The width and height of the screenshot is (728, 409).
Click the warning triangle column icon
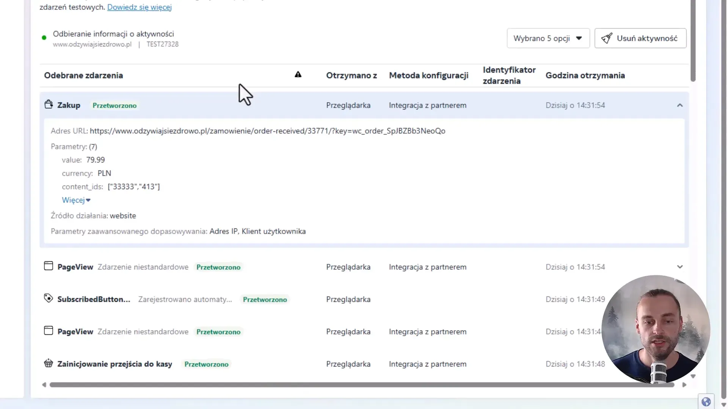point(298,75)
